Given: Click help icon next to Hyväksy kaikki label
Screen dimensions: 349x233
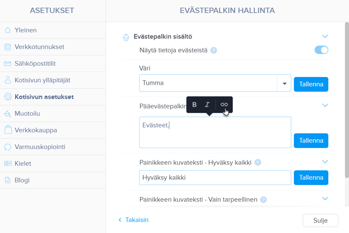Looking at the screenshot, I should 258,162.
